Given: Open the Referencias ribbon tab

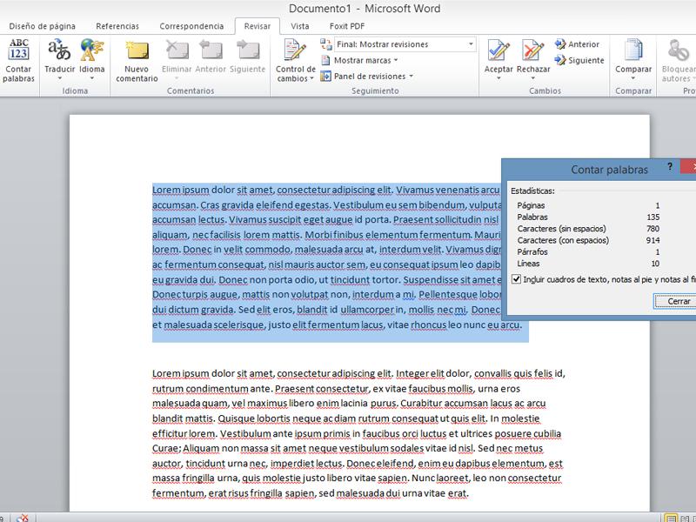Looking at the screenshot, I should coord(117,26).
